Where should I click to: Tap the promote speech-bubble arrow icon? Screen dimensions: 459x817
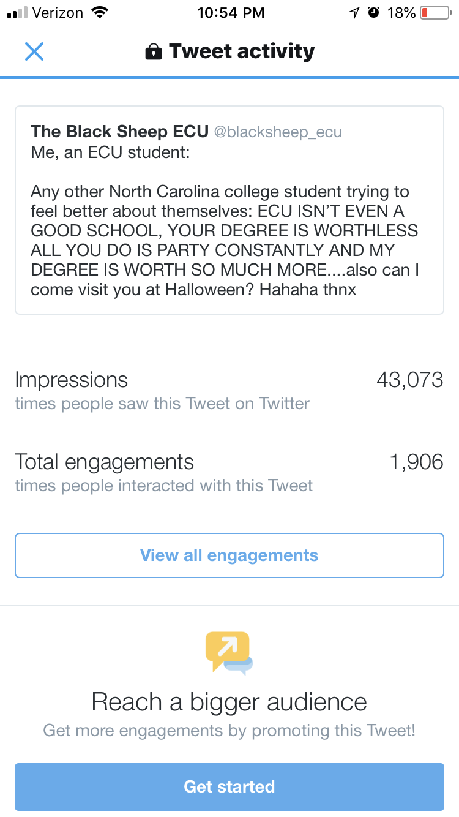(229, 653)
